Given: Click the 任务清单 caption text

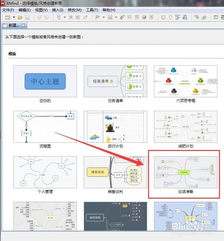Looking at the screenshot, I should pyautogui.click(x=115, y=101).
